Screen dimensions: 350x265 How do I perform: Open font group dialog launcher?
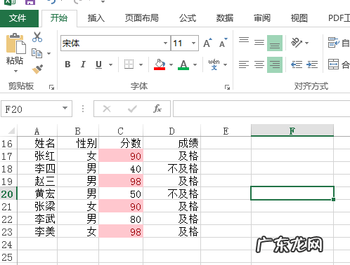227,88
